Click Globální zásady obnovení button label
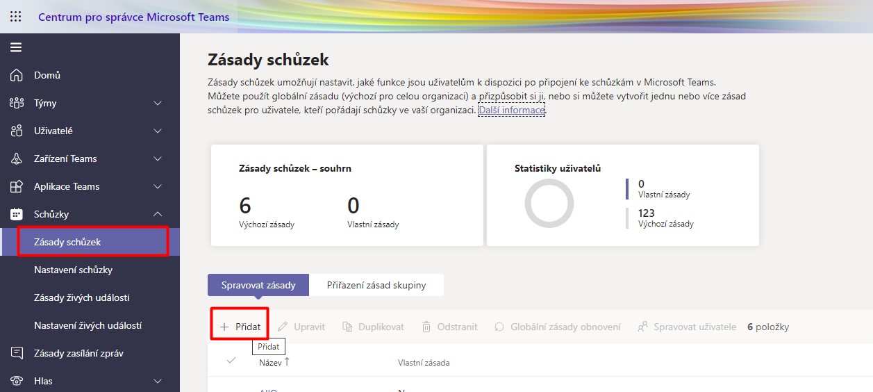 point(565,327)
